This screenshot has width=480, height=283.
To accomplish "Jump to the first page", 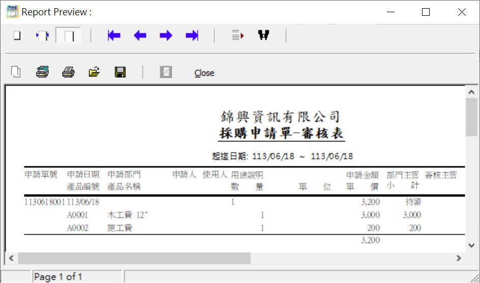I will 114,36.
